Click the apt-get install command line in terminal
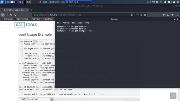The image size is (180, 101). (74, 31)
